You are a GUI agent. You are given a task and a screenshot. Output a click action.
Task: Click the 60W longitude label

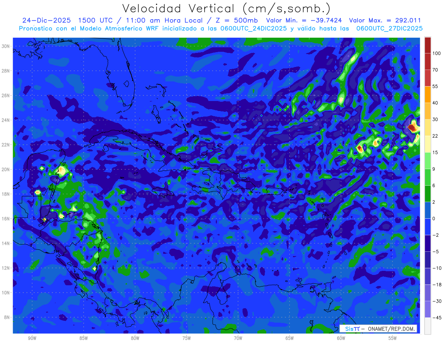click(341, 338)
